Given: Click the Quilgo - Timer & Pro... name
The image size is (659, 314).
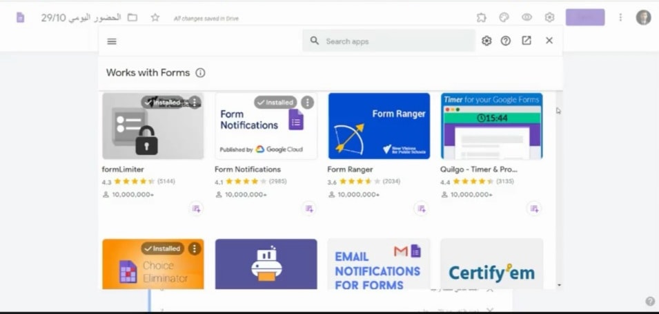Looking at the screenshot, I should tap(479, 169).
